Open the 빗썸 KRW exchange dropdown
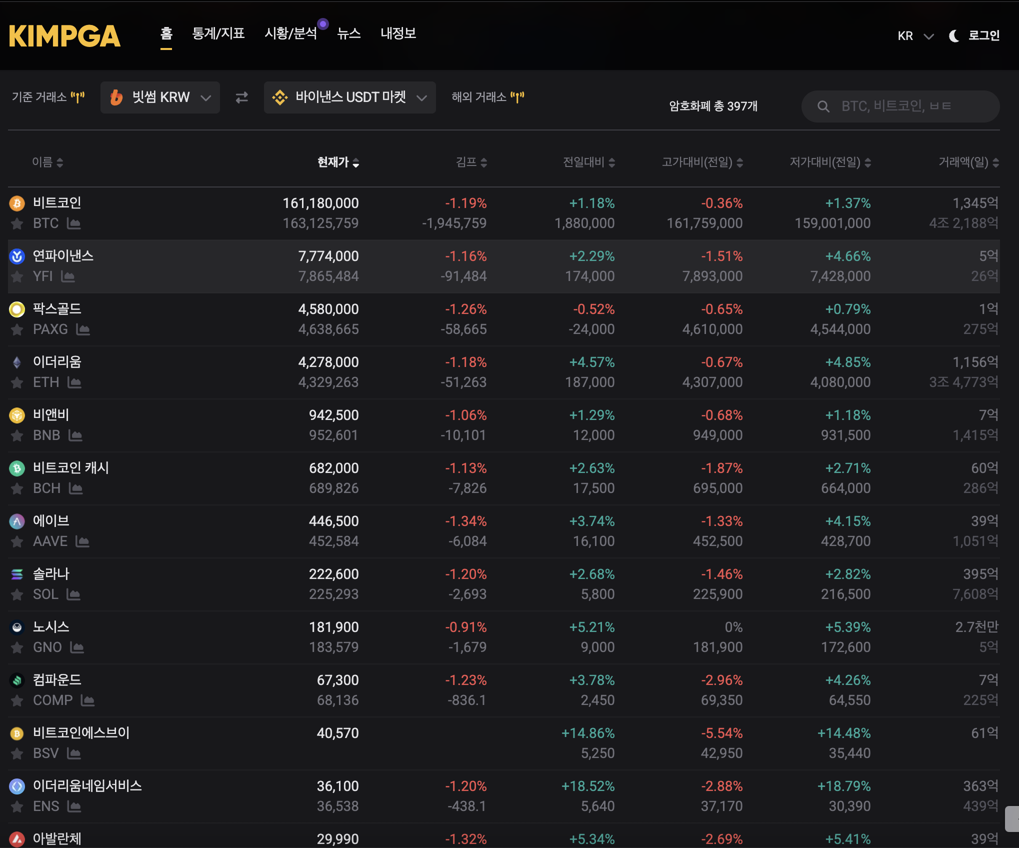The image size is (1019, 848). [160, 97]
